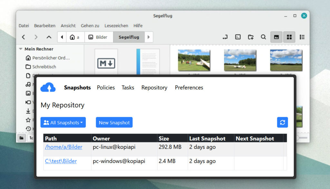Refresh the snapshots list
330x189 pixels.
[x=282, y=122]
